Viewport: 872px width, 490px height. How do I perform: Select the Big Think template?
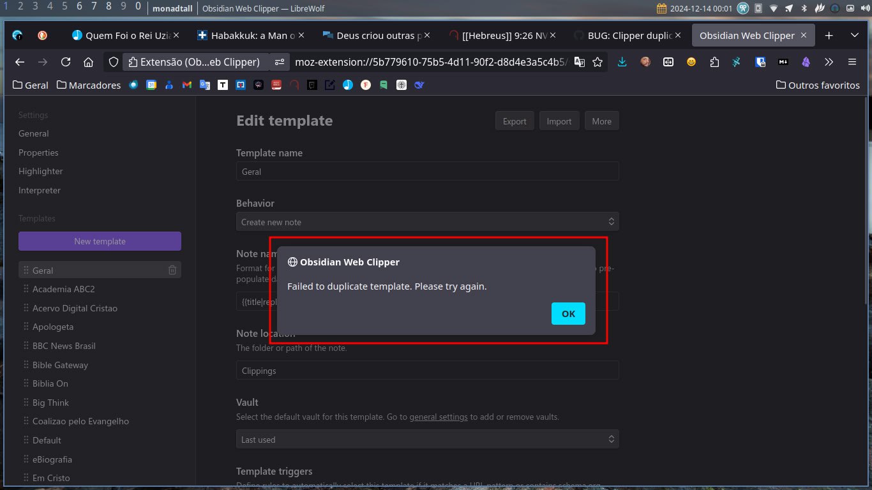tap(100, 403)
